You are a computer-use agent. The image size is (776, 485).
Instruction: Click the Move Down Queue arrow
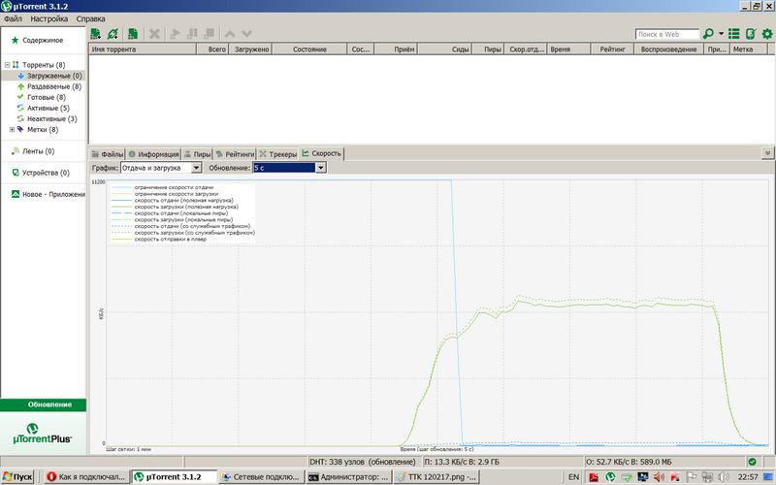[246, 34]
